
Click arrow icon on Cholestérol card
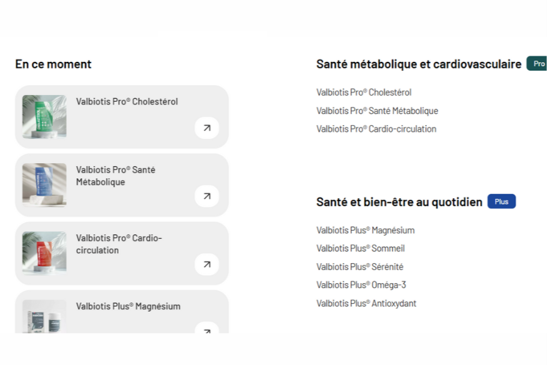coord(207,128)
